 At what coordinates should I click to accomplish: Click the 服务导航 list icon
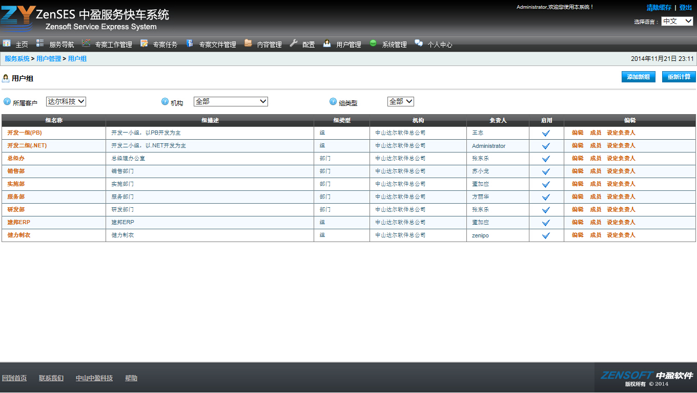(x=40, y=43)
